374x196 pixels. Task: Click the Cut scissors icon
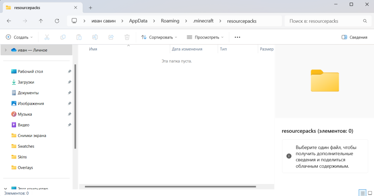coord(47,37)
